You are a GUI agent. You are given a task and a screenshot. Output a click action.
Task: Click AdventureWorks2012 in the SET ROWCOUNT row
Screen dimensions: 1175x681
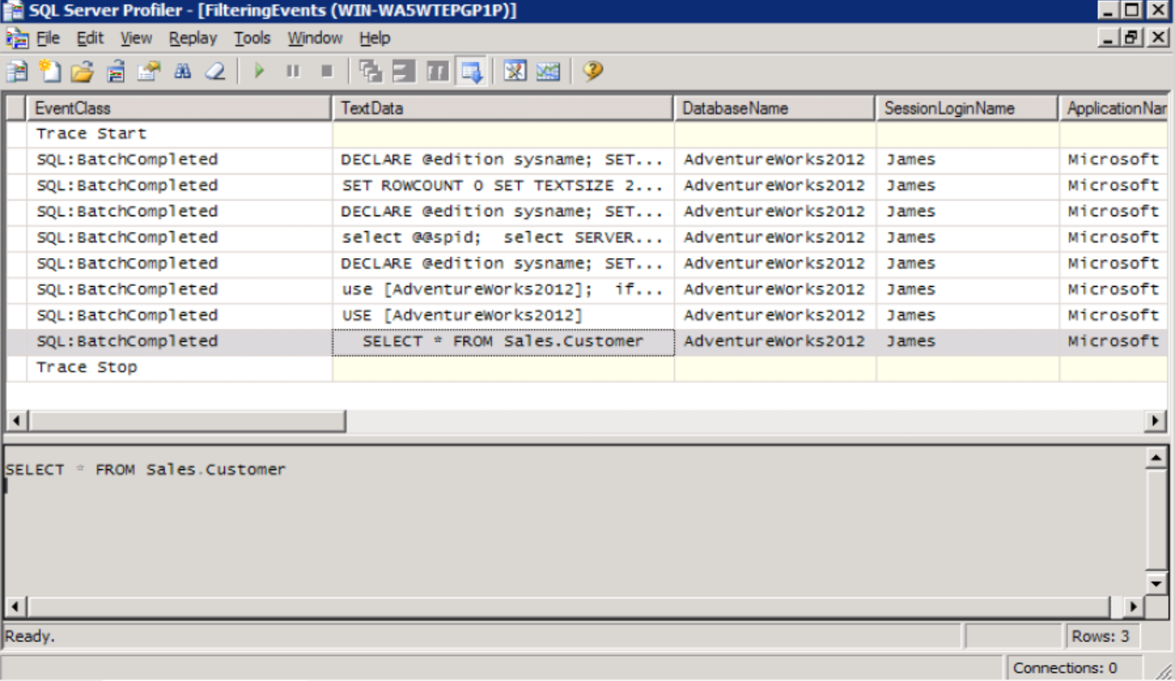click(775, 186)
